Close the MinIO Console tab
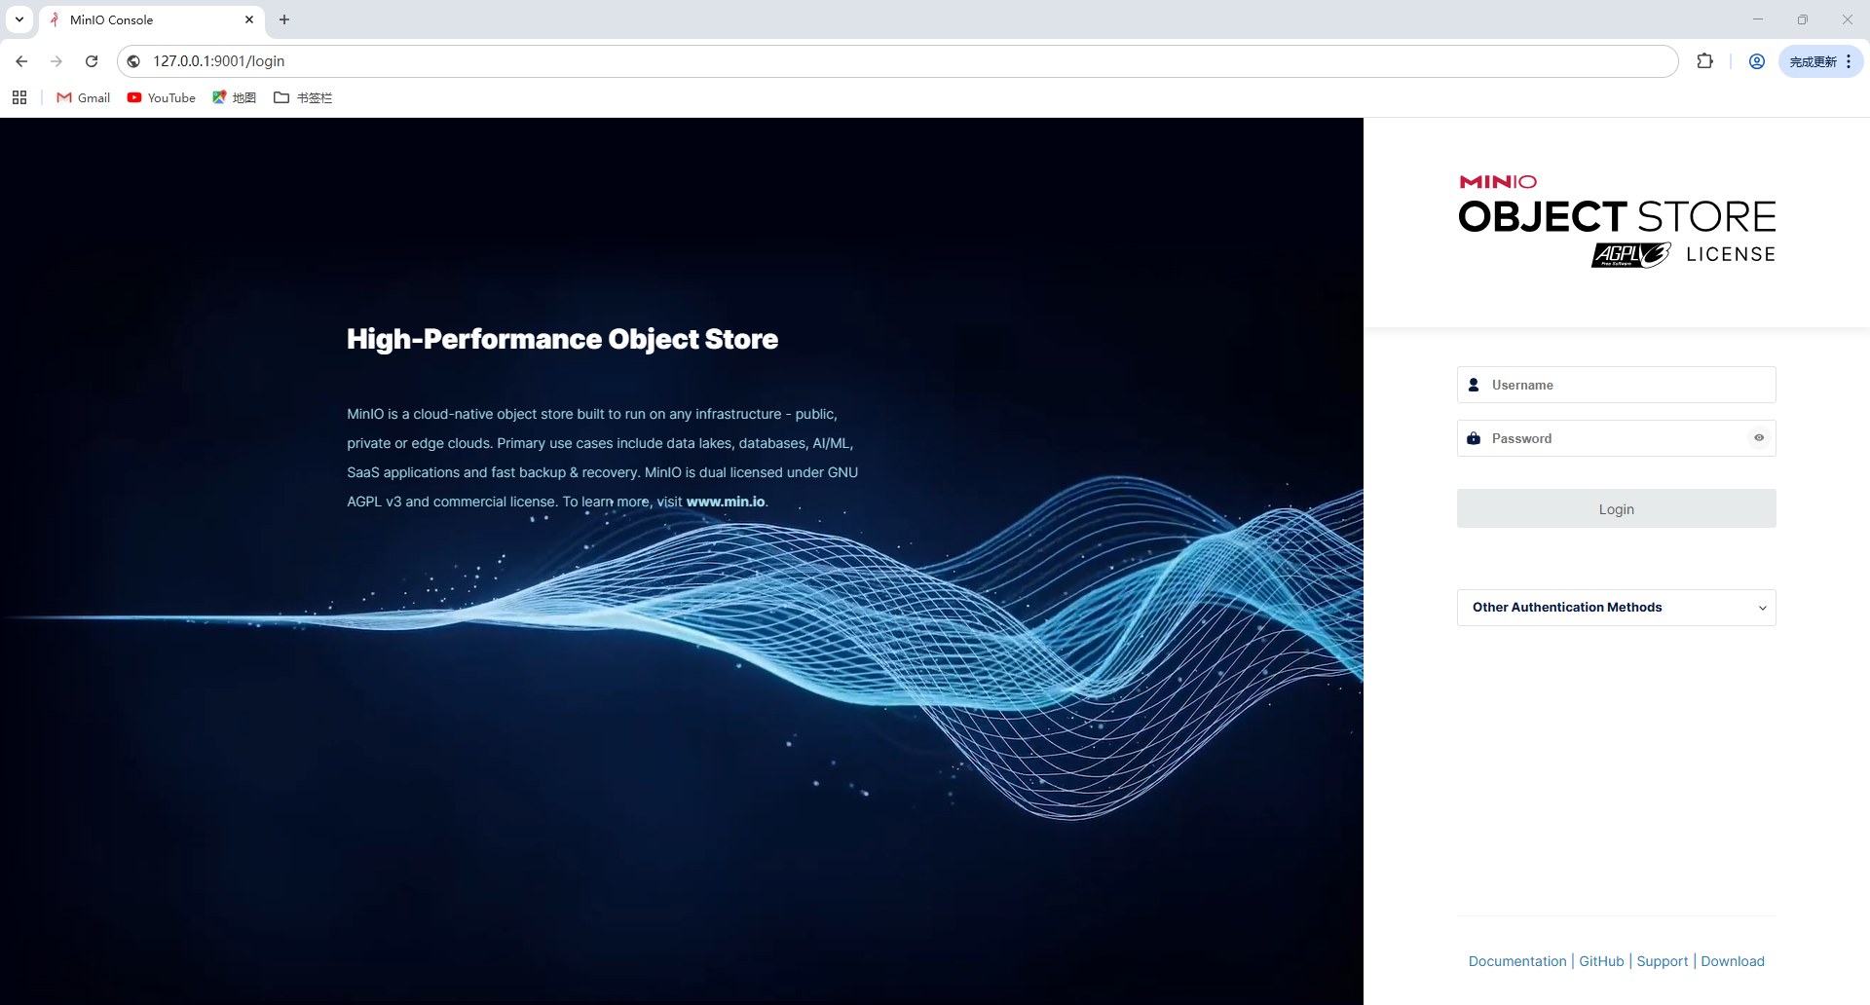 tap(249, 19)
